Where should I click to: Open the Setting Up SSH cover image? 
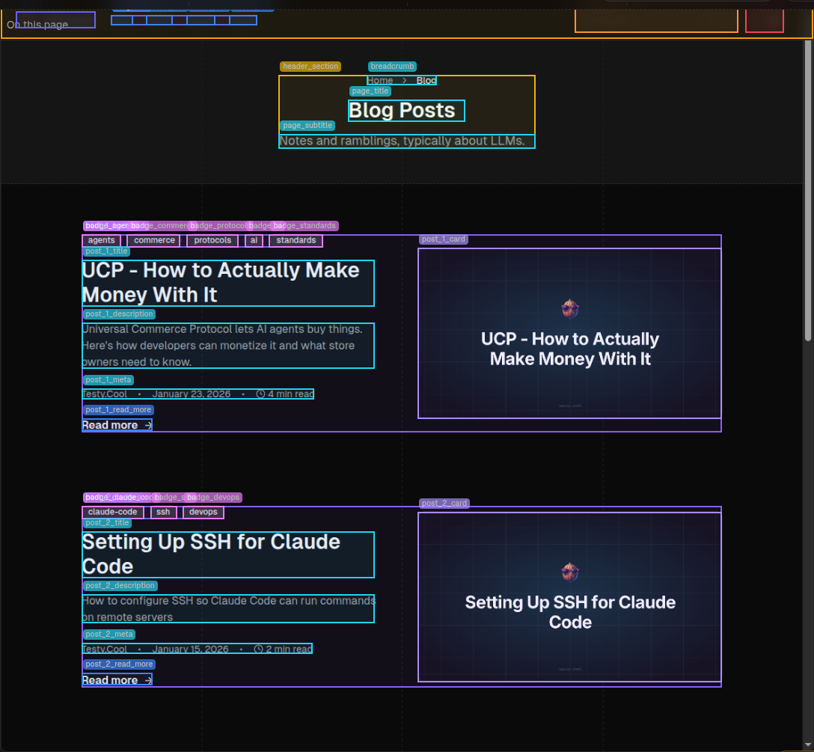(569, 597)
